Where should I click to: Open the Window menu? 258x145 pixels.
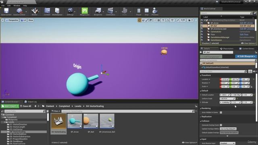(x=17, y=6)
